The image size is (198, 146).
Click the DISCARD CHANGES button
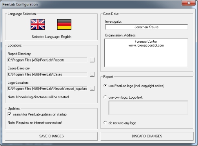[147, 136]
